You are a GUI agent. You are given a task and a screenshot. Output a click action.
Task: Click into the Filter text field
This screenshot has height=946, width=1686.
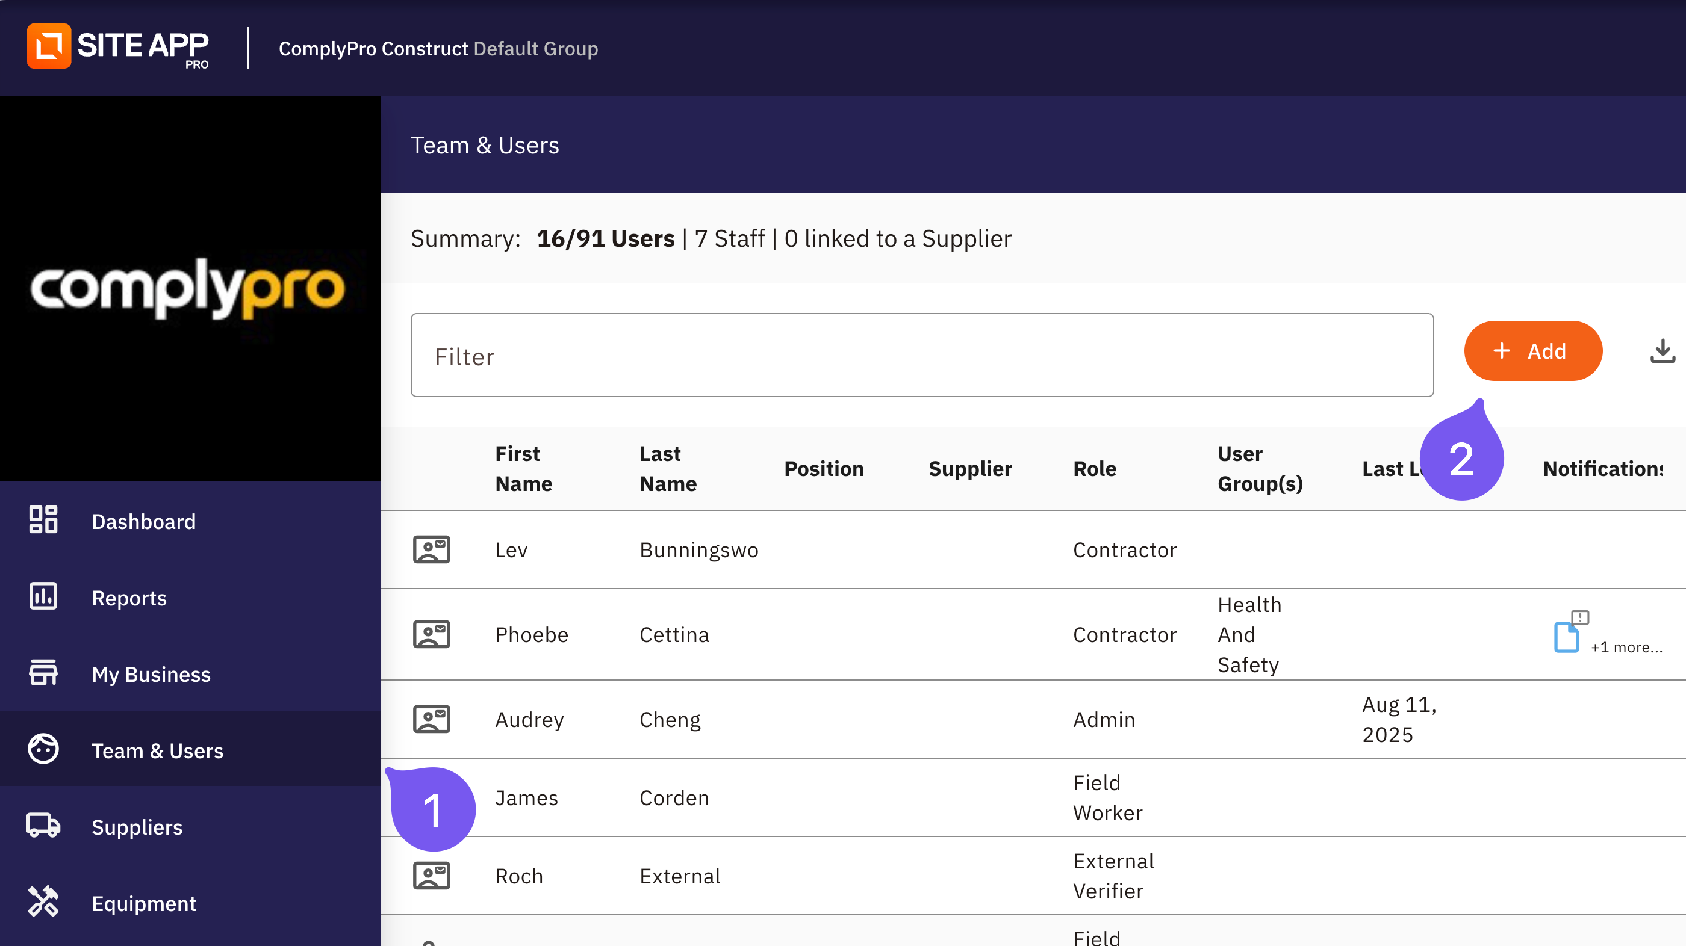point(921,355)
